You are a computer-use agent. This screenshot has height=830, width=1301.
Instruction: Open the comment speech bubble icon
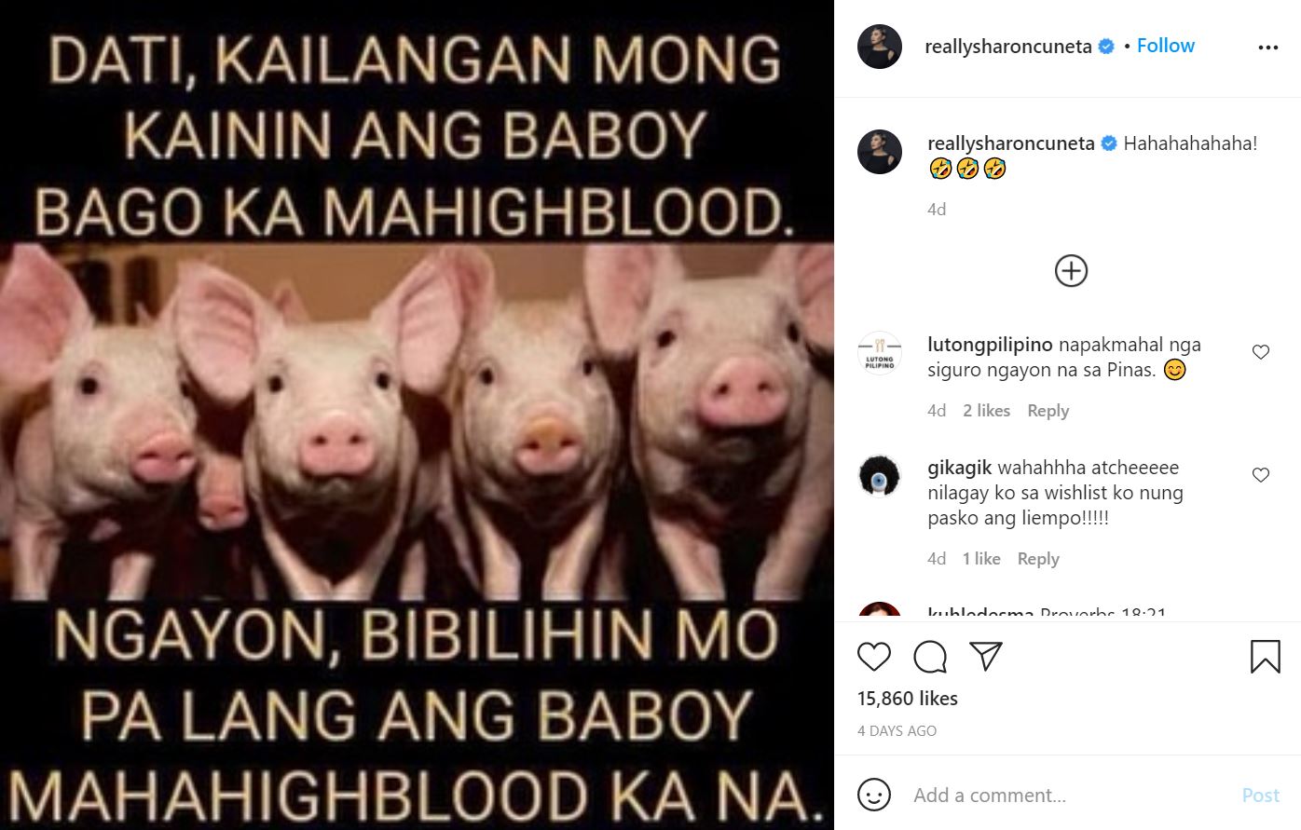[x=930, y=657]
